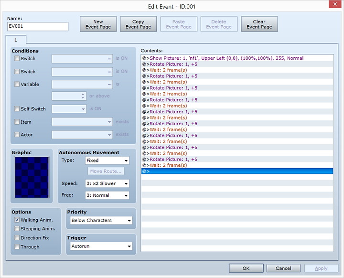Enable the Self Switch condition checkbox
This screenshot has width=344, height=278.
tap(17, 108)
